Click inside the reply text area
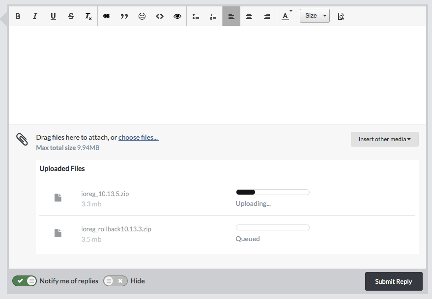Viewport: 432px width, 299px height. point(217,75)
